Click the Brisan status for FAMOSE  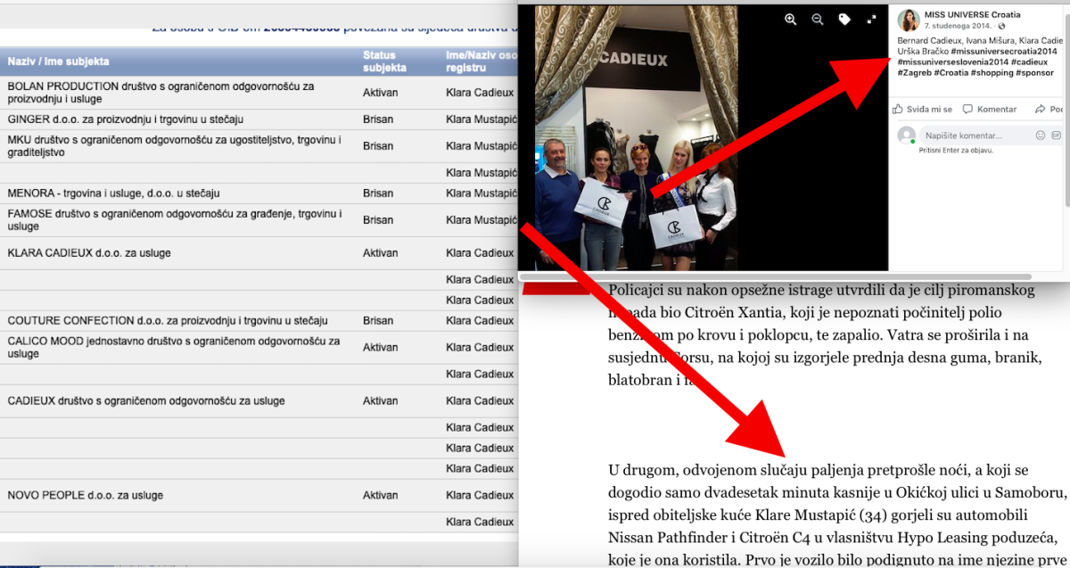click(x=378, y=220)
